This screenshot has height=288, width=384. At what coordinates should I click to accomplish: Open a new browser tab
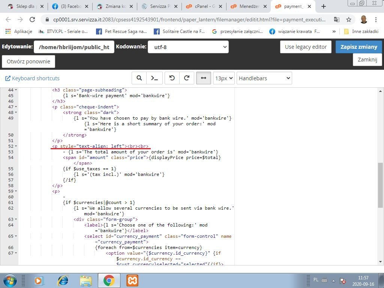324,7
